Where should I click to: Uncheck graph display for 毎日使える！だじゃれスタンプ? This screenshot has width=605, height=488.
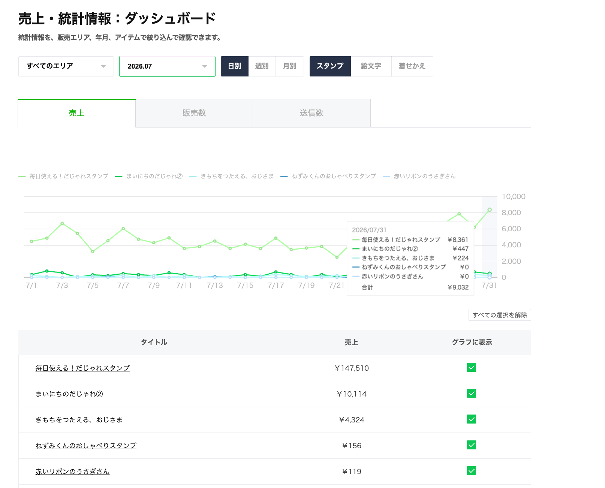472,367
